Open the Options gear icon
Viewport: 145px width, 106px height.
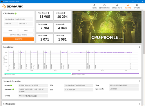[137, 5]
